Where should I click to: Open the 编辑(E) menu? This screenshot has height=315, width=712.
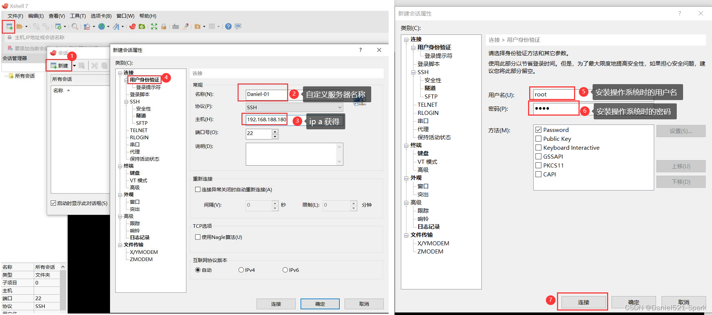(36, 16)
